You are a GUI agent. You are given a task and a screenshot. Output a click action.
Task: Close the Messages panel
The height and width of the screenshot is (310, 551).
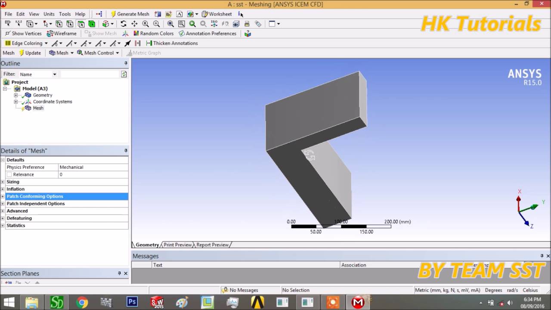(x=548, y=256)
